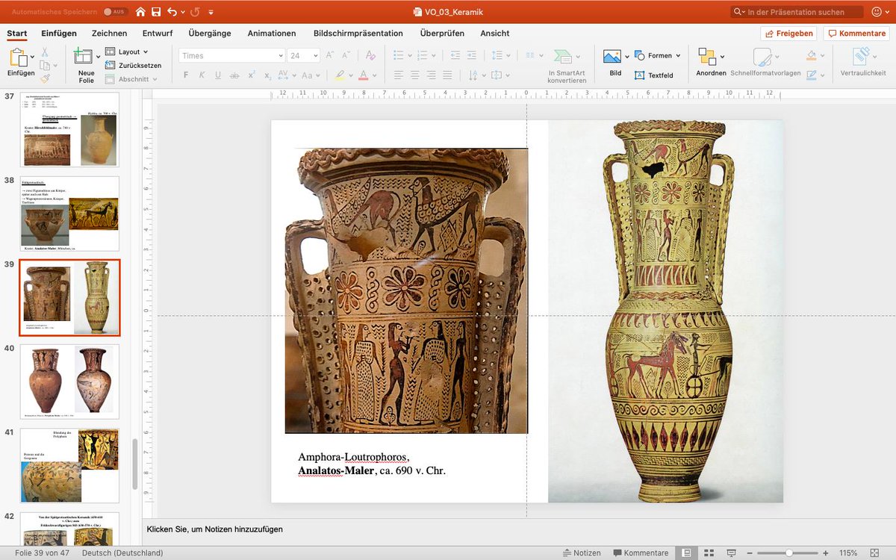Toggle superscript formatting
Image resolution: width=896 pixels, height=560 pixels.
pos(252,75)
